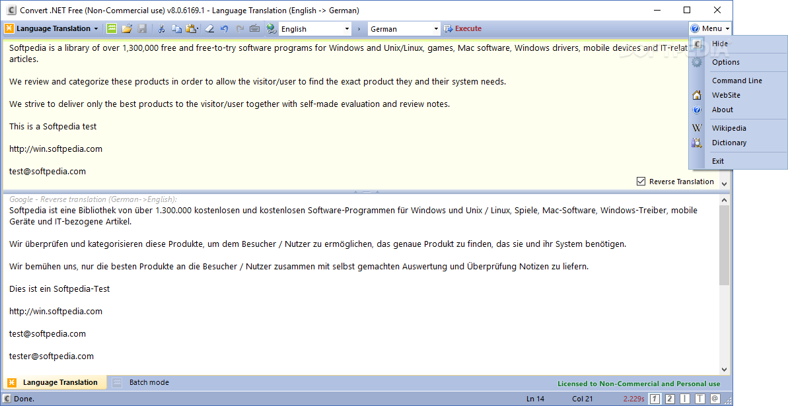Click the 'Done.' status text
The image size is (788, 406).
[x=24, y=399]
